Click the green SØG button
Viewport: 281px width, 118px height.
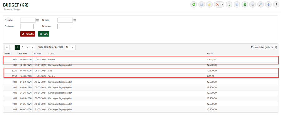(x=44, y=34)
